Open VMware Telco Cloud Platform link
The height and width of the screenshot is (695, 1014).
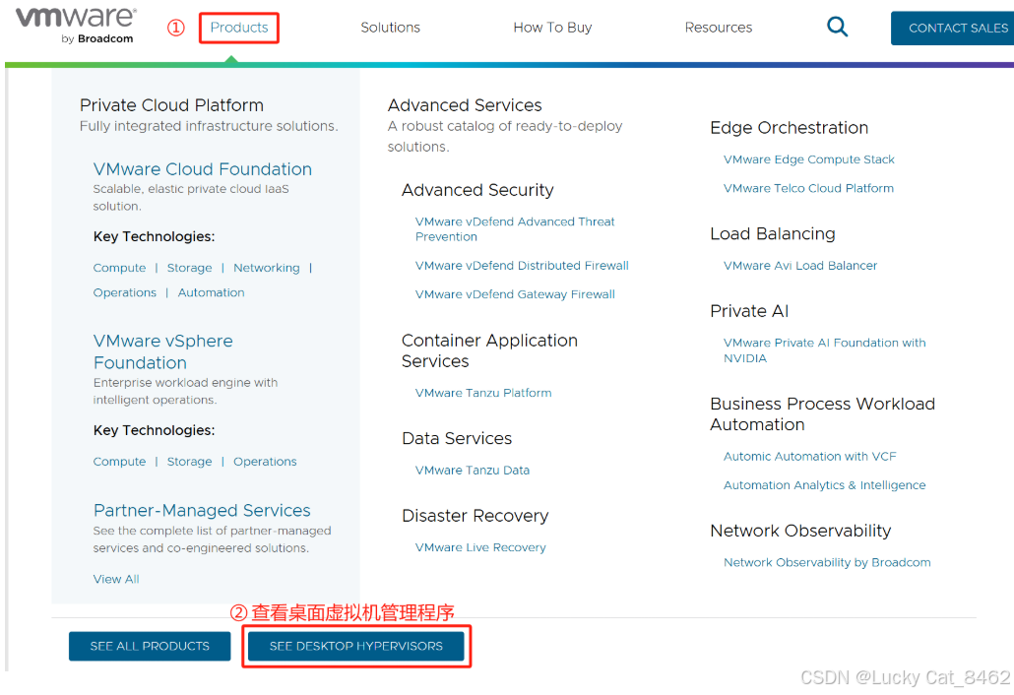(x=808, y=188)
